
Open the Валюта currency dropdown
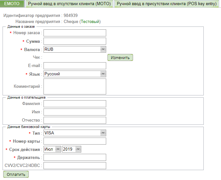(75, 49)
